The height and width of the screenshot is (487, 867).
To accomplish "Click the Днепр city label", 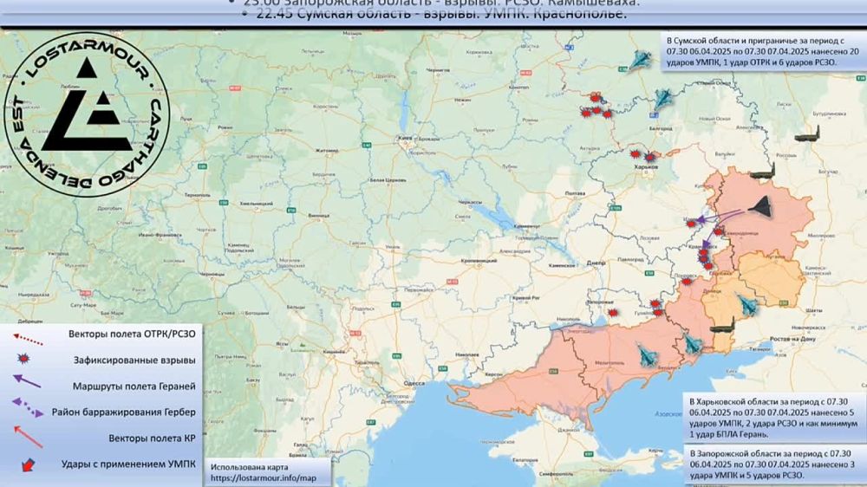I will 596,263.
